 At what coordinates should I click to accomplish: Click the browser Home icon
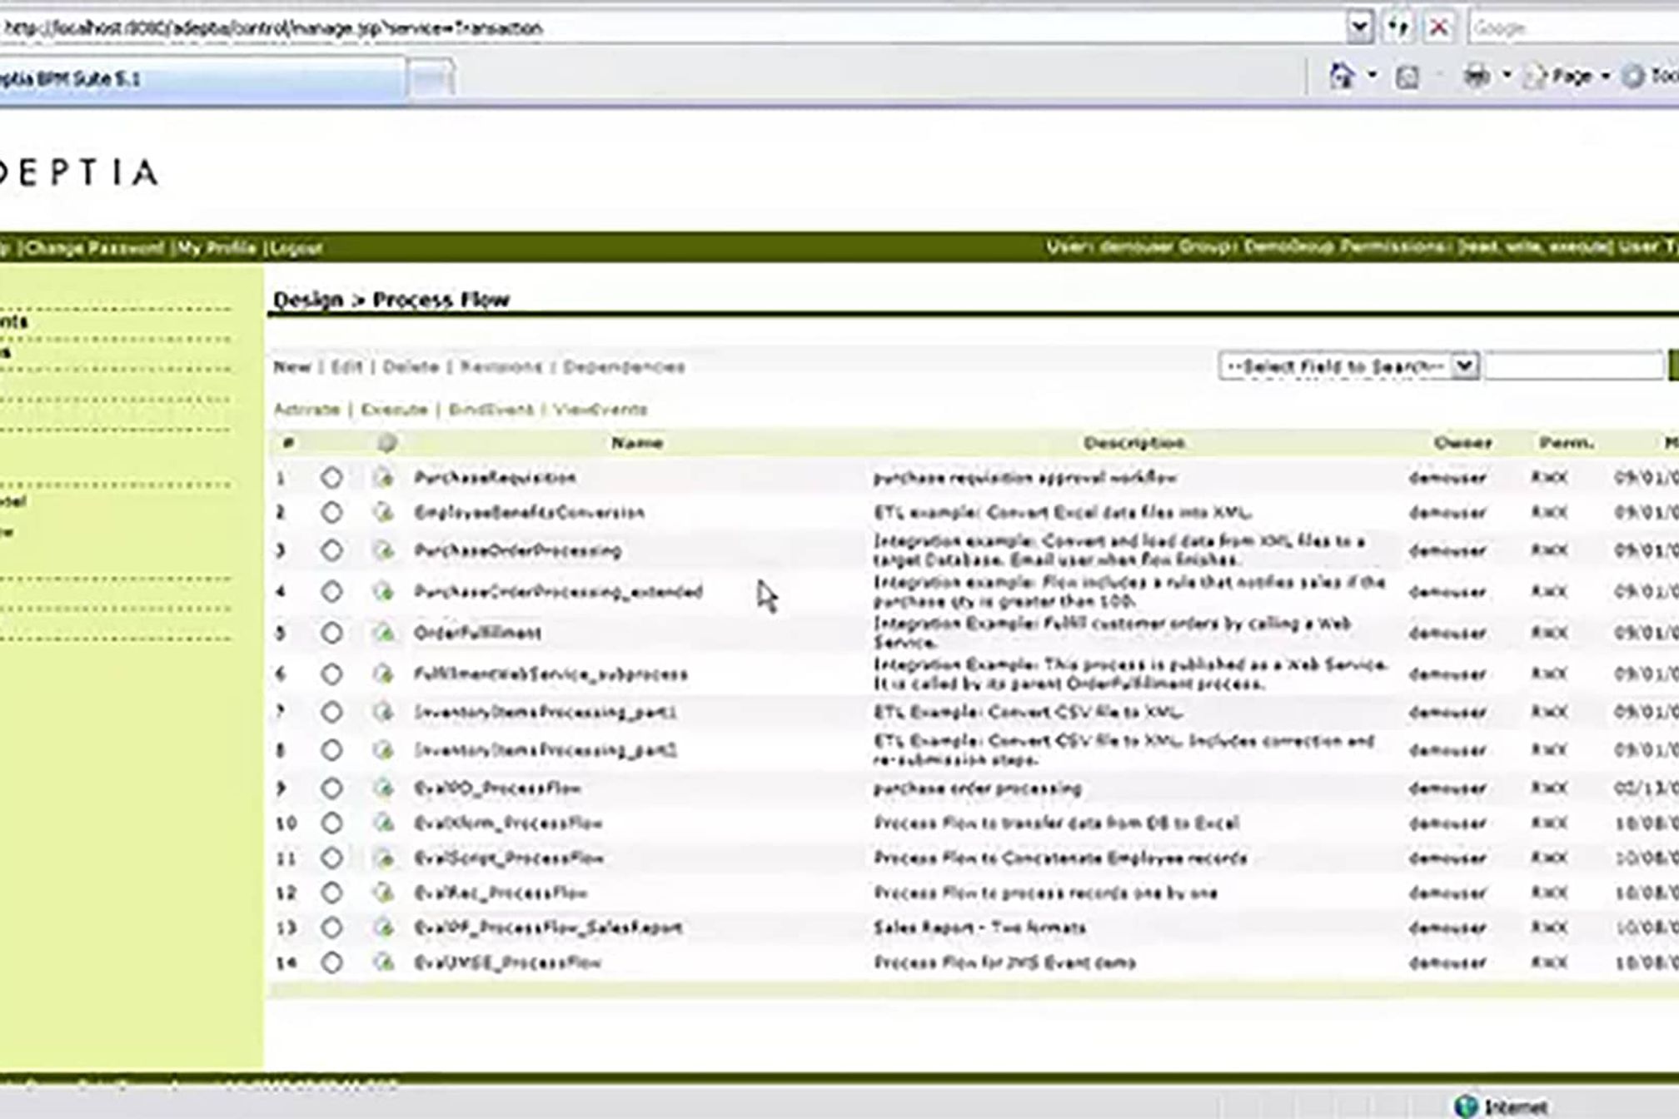coord(1341,77)
